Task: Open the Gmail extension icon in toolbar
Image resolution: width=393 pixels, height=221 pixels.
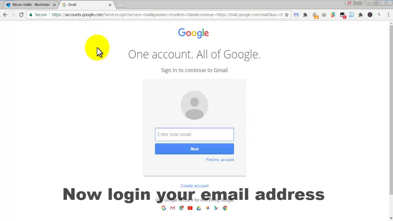Action: [x=296, y=15]
